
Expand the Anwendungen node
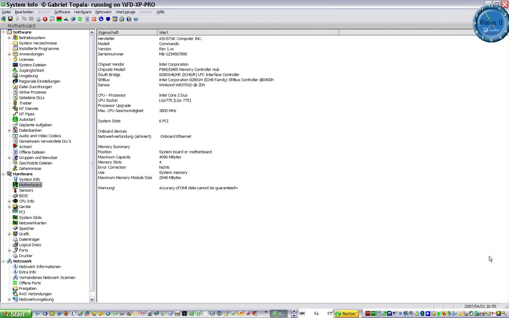click(x=9, y=54)
